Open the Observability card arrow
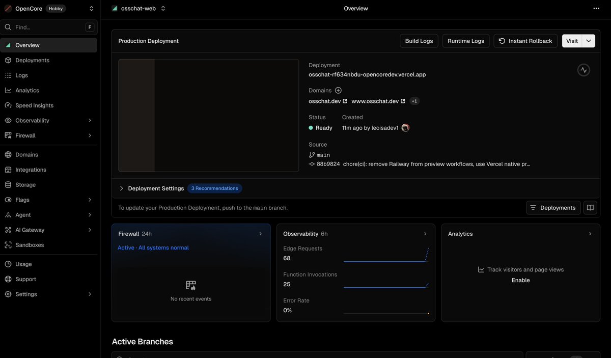 425,234
